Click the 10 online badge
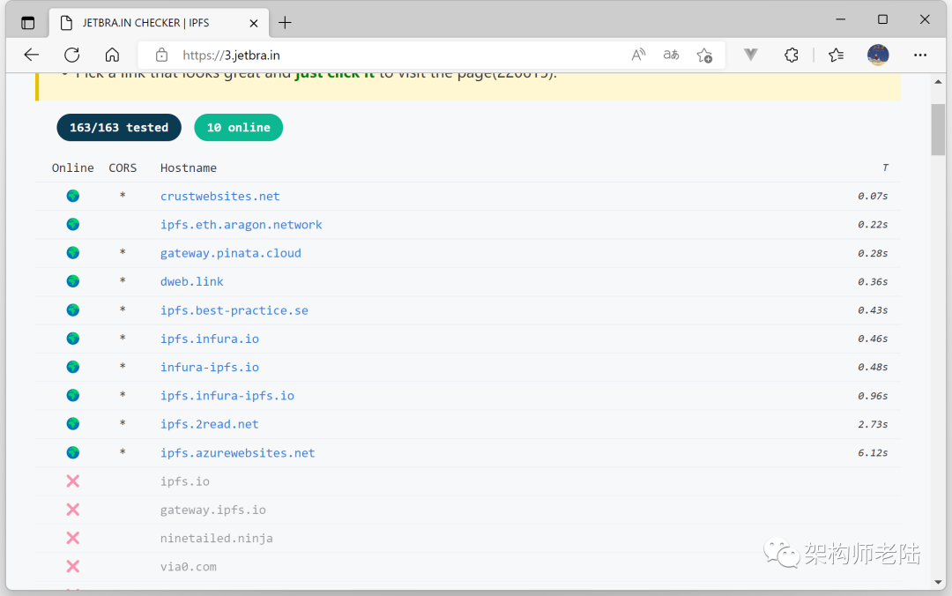Screen dimensions: 952x596 (x=239, y=128)
